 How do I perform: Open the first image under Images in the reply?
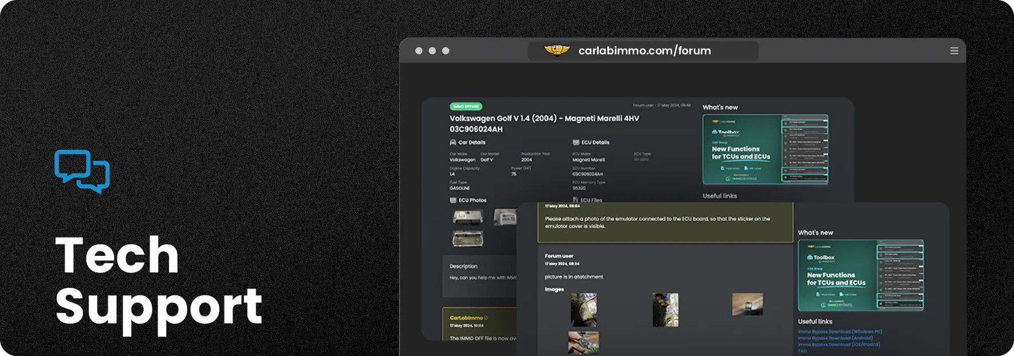[583, 310]
